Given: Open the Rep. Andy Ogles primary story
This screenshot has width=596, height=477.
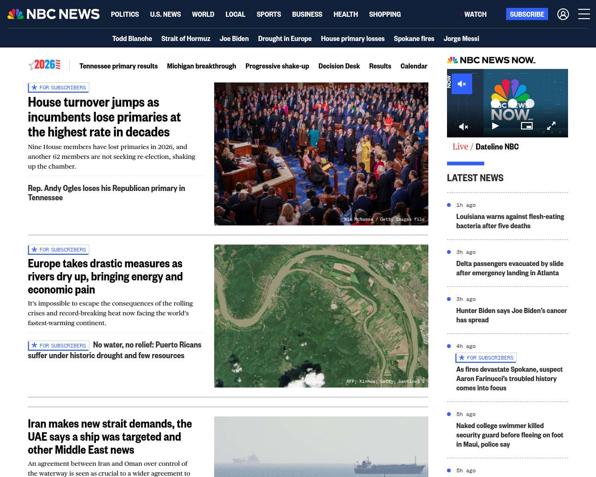Looking at the screenshot, I should (107, 193).
